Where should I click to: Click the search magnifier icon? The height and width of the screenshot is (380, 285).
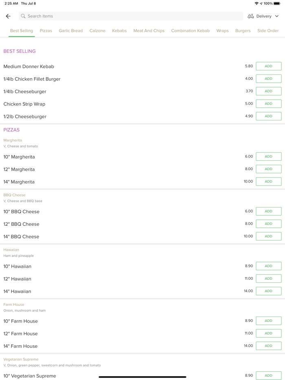pyautogui.click(x=23, y=16)
